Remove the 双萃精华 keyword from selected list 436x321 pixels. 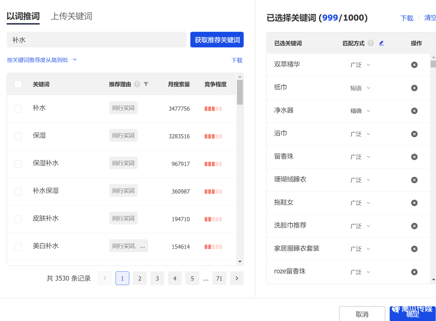tap(414, 65)
